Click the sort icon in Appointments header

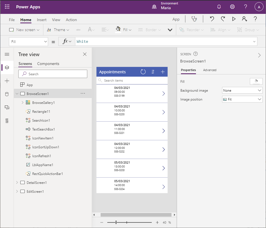pos(153,72)
